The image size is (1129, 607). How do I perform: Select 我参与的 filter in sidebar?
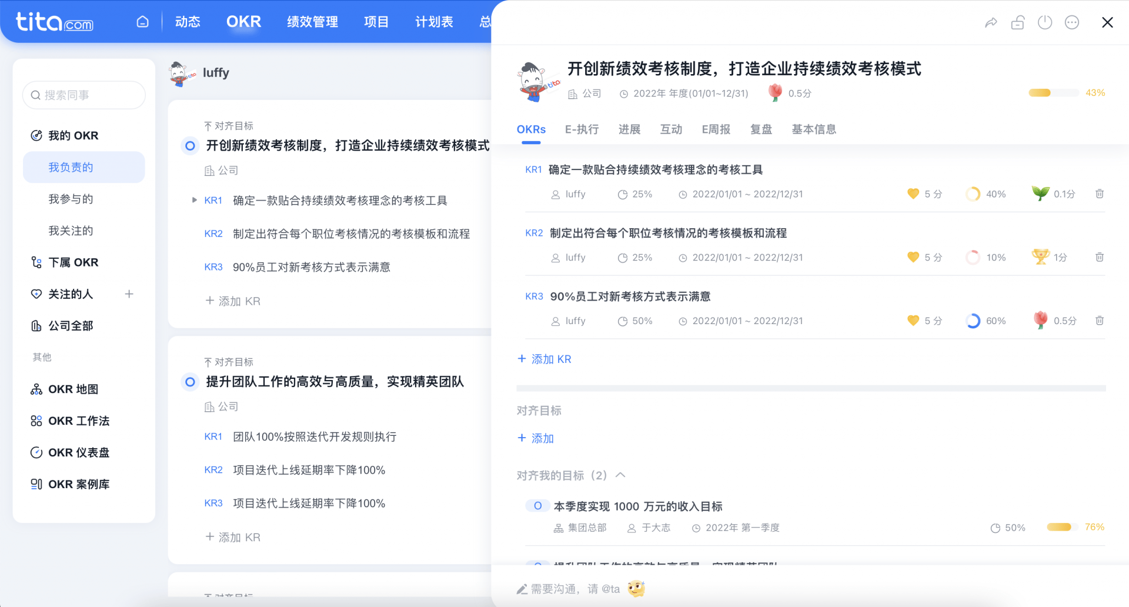coord(71,199)
